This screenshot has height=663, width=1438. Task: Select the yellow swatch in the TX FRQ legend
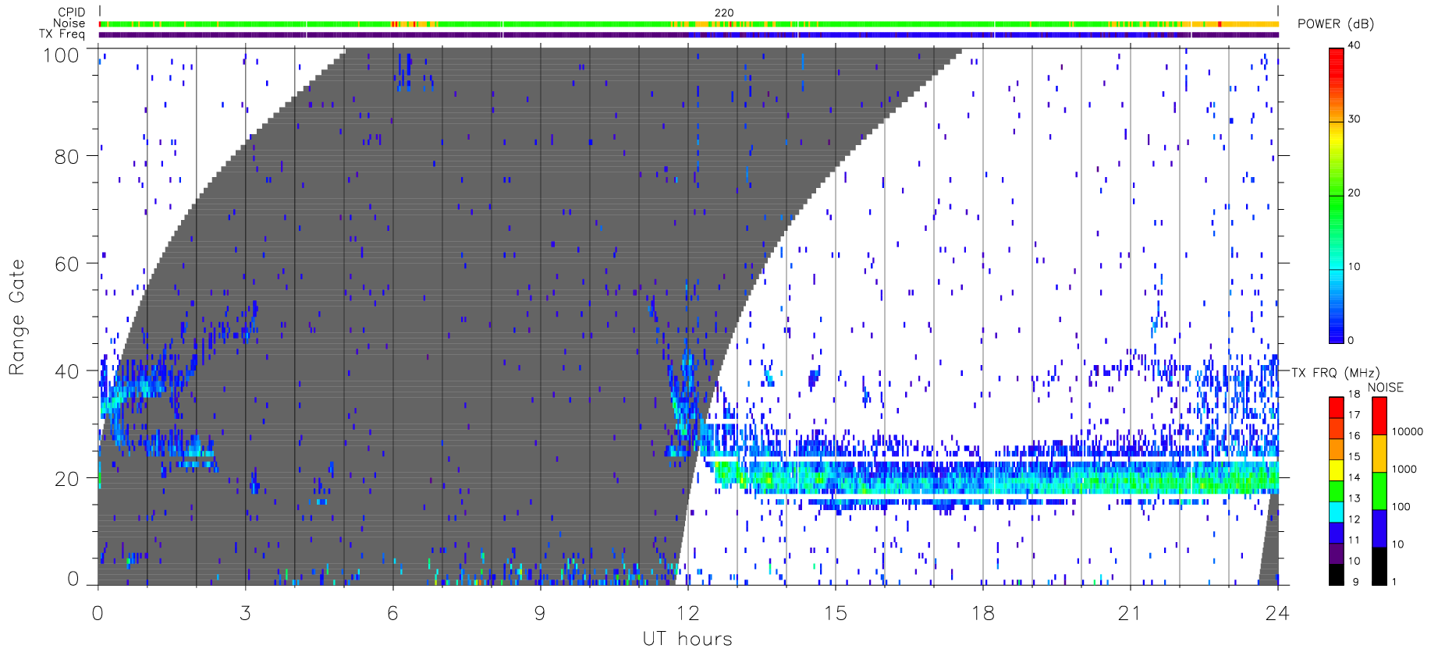1337,470
